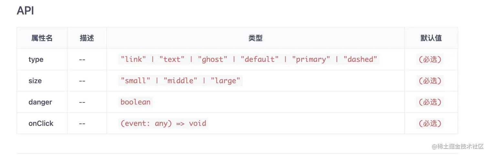Click the "small" | "middle" | "large" code snippet
The height and width of the screenshot is (155, 489).
[180, 81]
